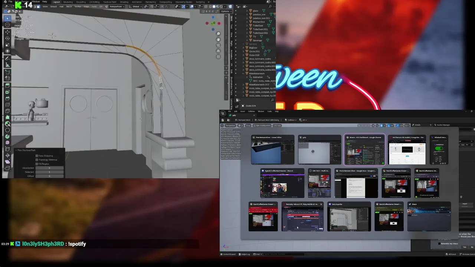Switch to the OBS window thumbnail

pyautogui.click(x=319, y=183)
